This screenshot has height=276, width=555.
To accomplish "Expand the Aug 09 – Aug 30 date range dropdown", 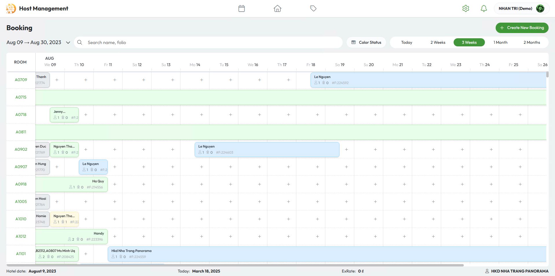I will click(x=68, y=42).
